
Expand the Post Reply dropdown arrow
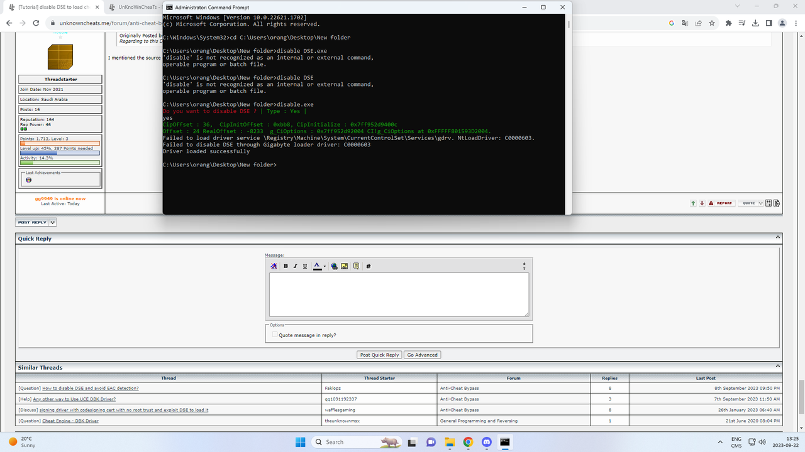coord(52,222)
